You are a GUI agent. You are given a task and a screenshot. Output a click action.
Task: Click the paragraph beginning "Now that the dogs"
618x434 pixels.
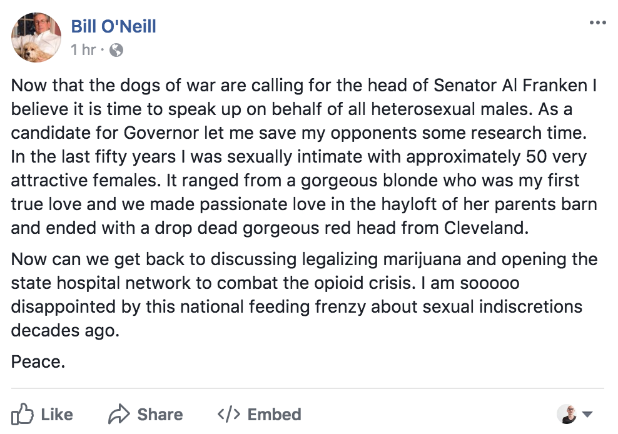(304, 156)
